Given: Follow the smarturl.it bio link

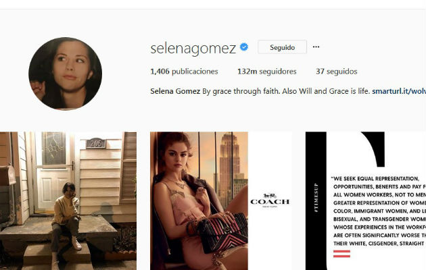Looking at the screenshot, I should click(399, 91).
